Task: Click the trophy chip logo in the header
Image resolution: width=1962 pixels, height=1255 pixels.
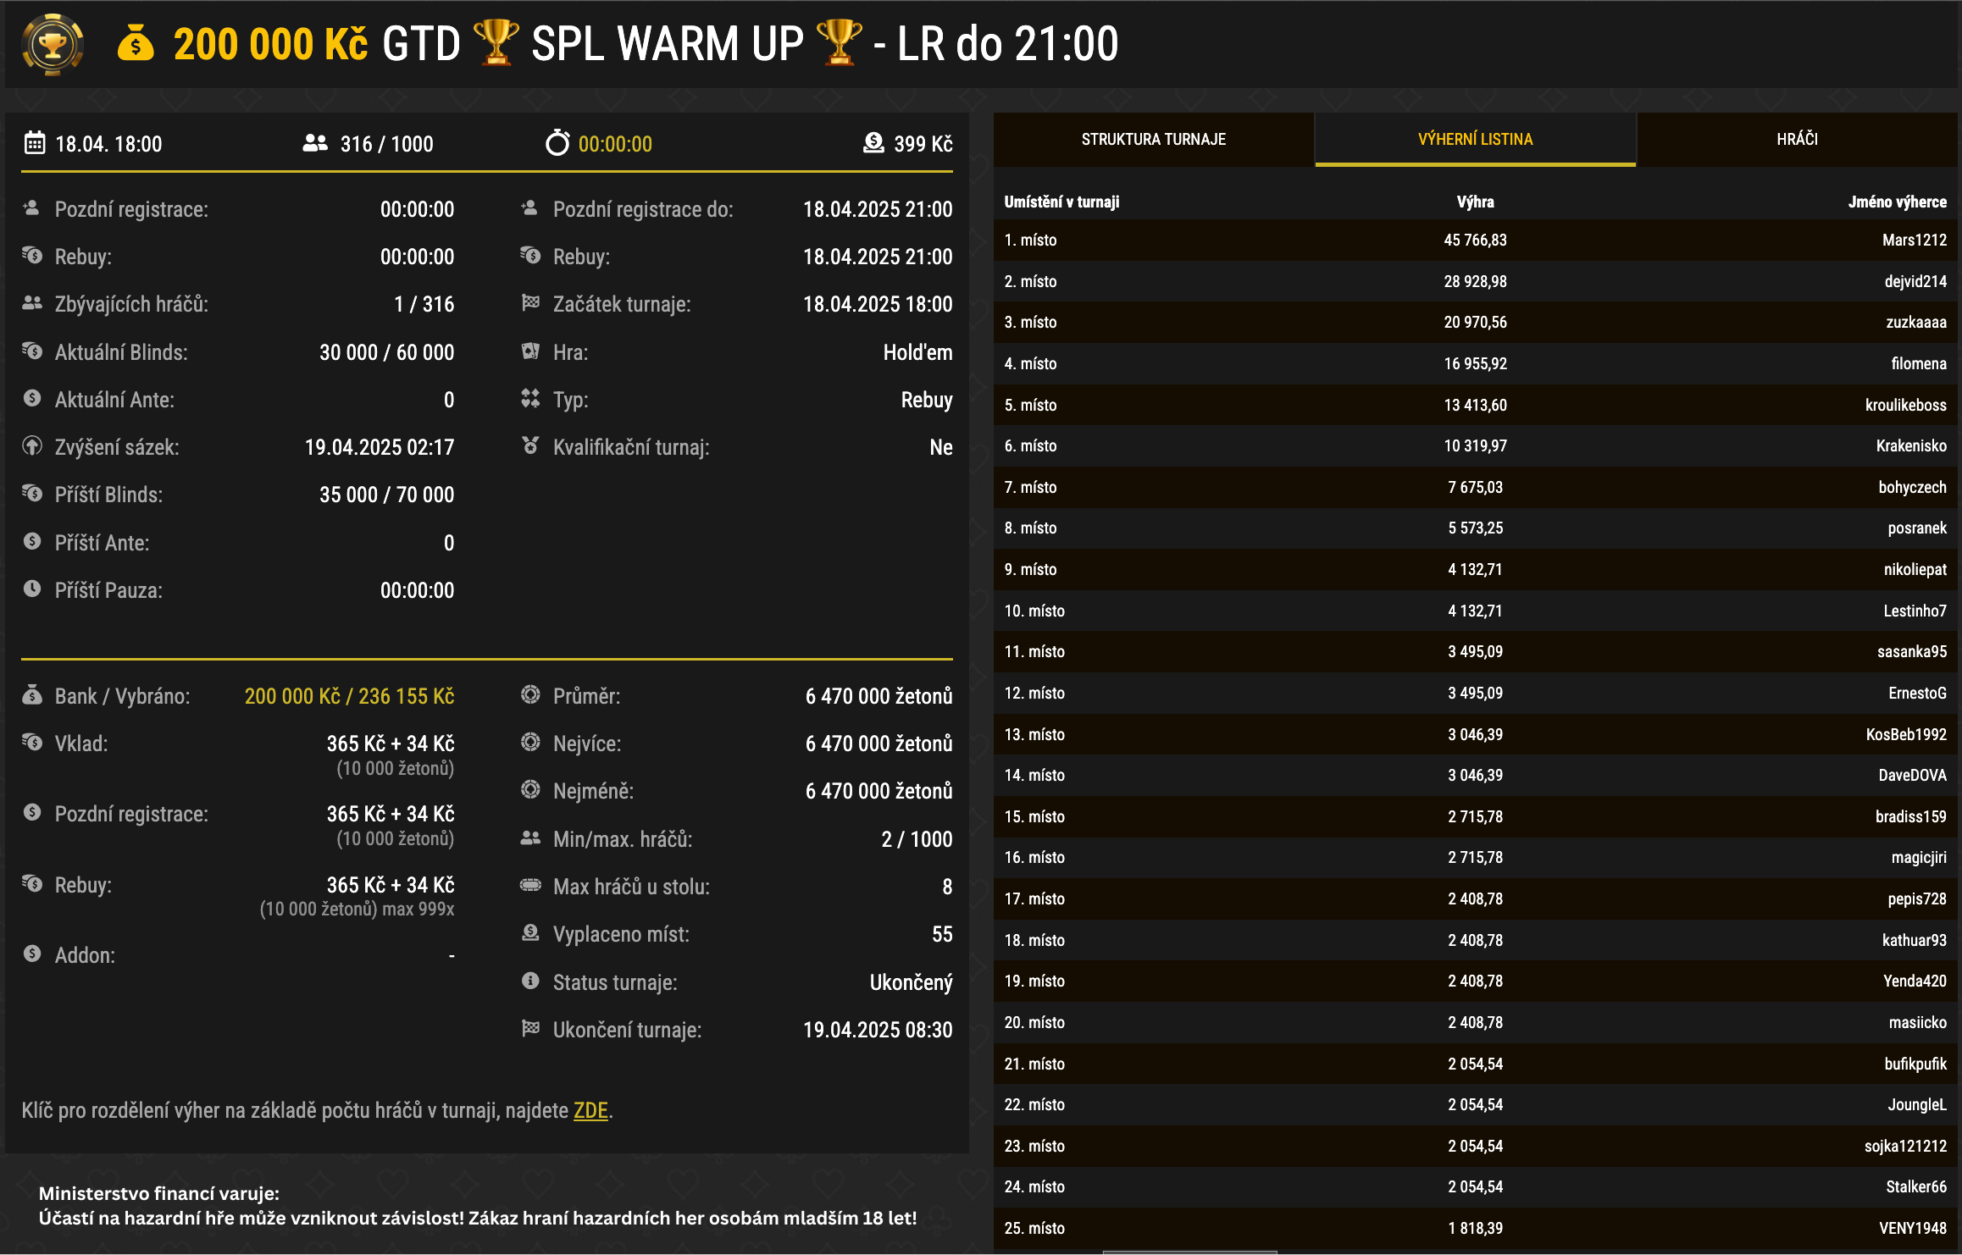Action: (x=53, y=45)
